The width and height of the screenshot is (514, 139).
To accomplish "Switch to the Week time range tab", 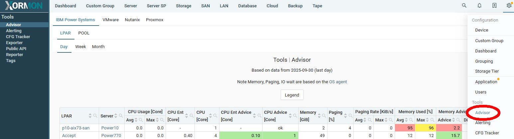I will click(x=80, y=47).
